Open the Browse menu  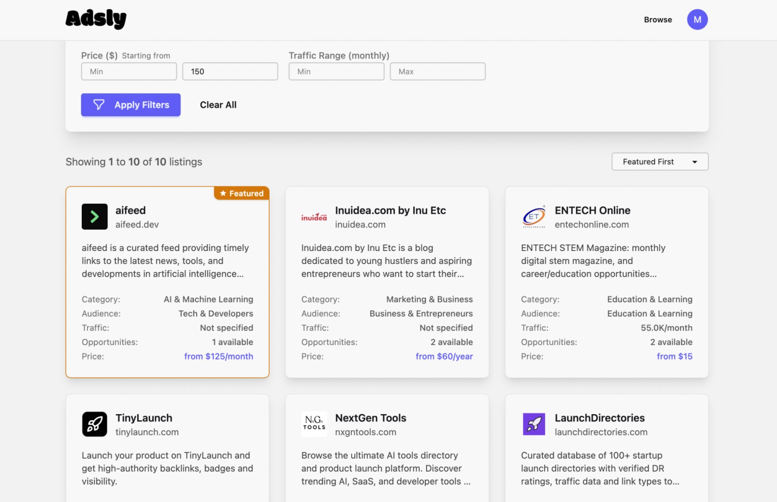click(658, 20)
